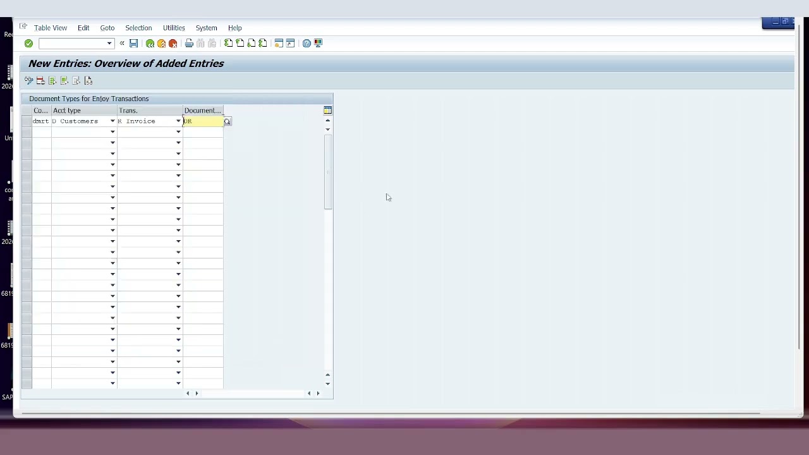Click the green Back icon
The width and height of the screenshot is (809, 455).
click(x=150, y=44)
